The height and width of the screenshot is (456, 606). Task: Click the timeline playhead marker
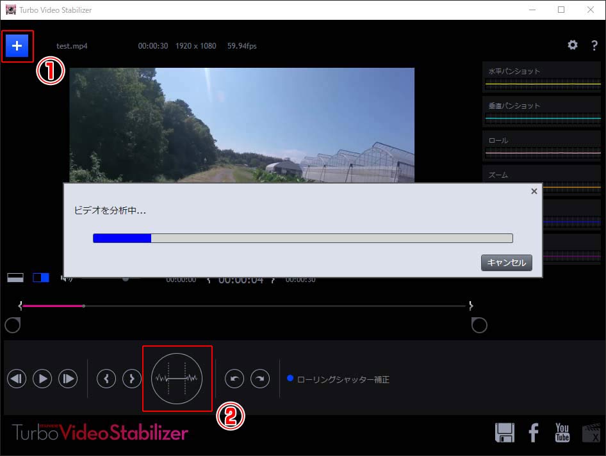click(x=83, y=306)
